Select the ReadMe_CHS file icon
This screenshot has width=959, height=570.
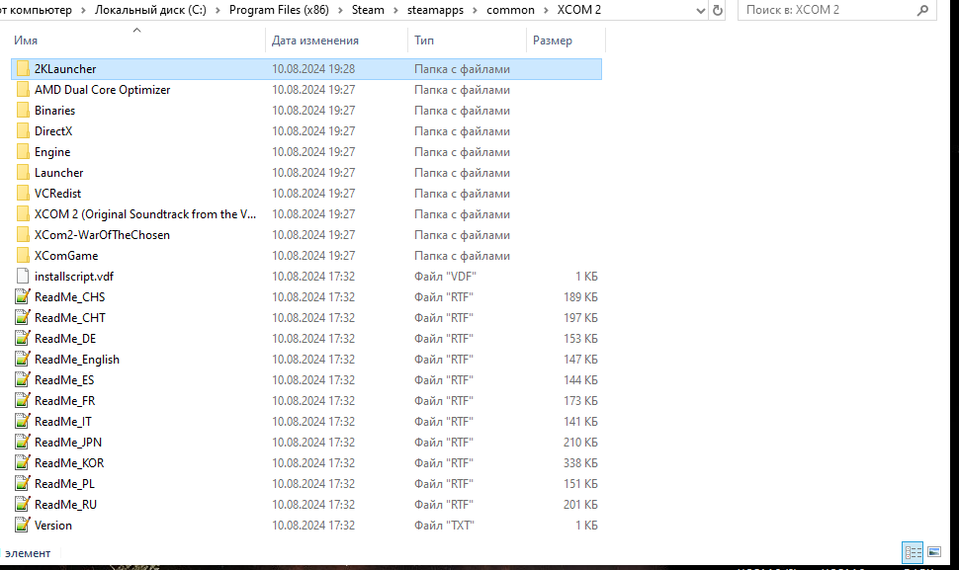click(23, 297)
